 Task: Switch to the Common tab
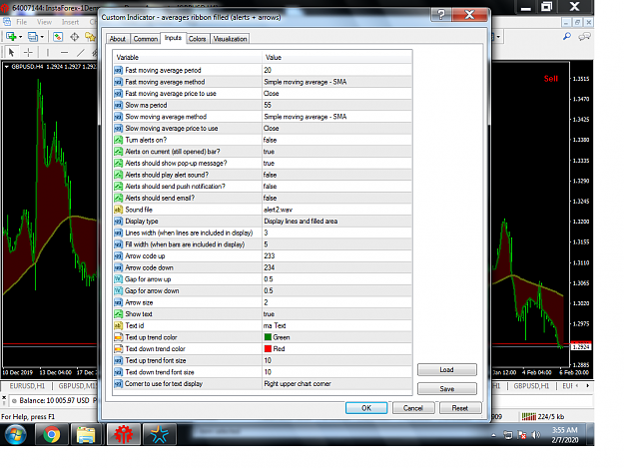point(145,39)
